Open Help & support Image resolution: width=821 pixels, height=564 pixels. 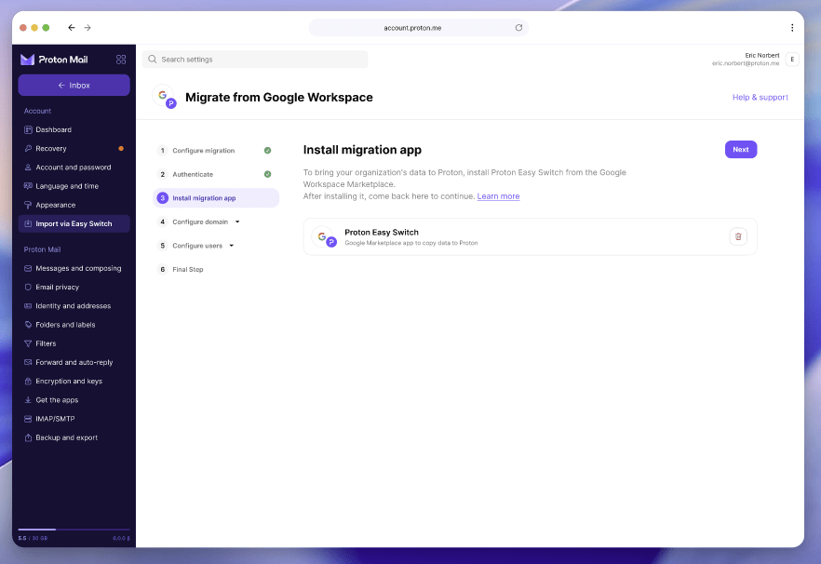[760, 98]
